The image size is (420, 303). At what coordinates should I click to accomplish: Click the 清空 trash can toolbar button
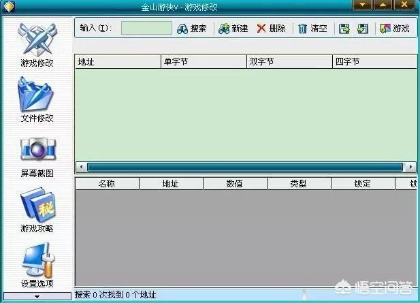(312, 29)
